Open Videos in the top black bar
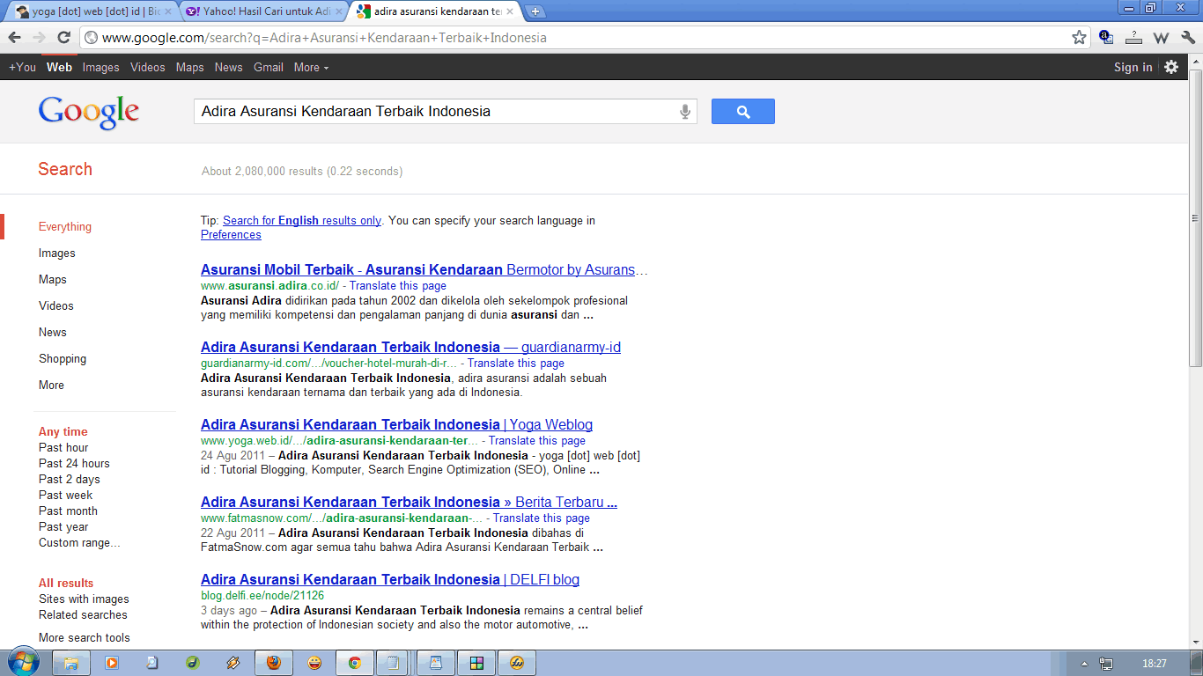This screenshot has width=1203, height=676. (147, 67)
